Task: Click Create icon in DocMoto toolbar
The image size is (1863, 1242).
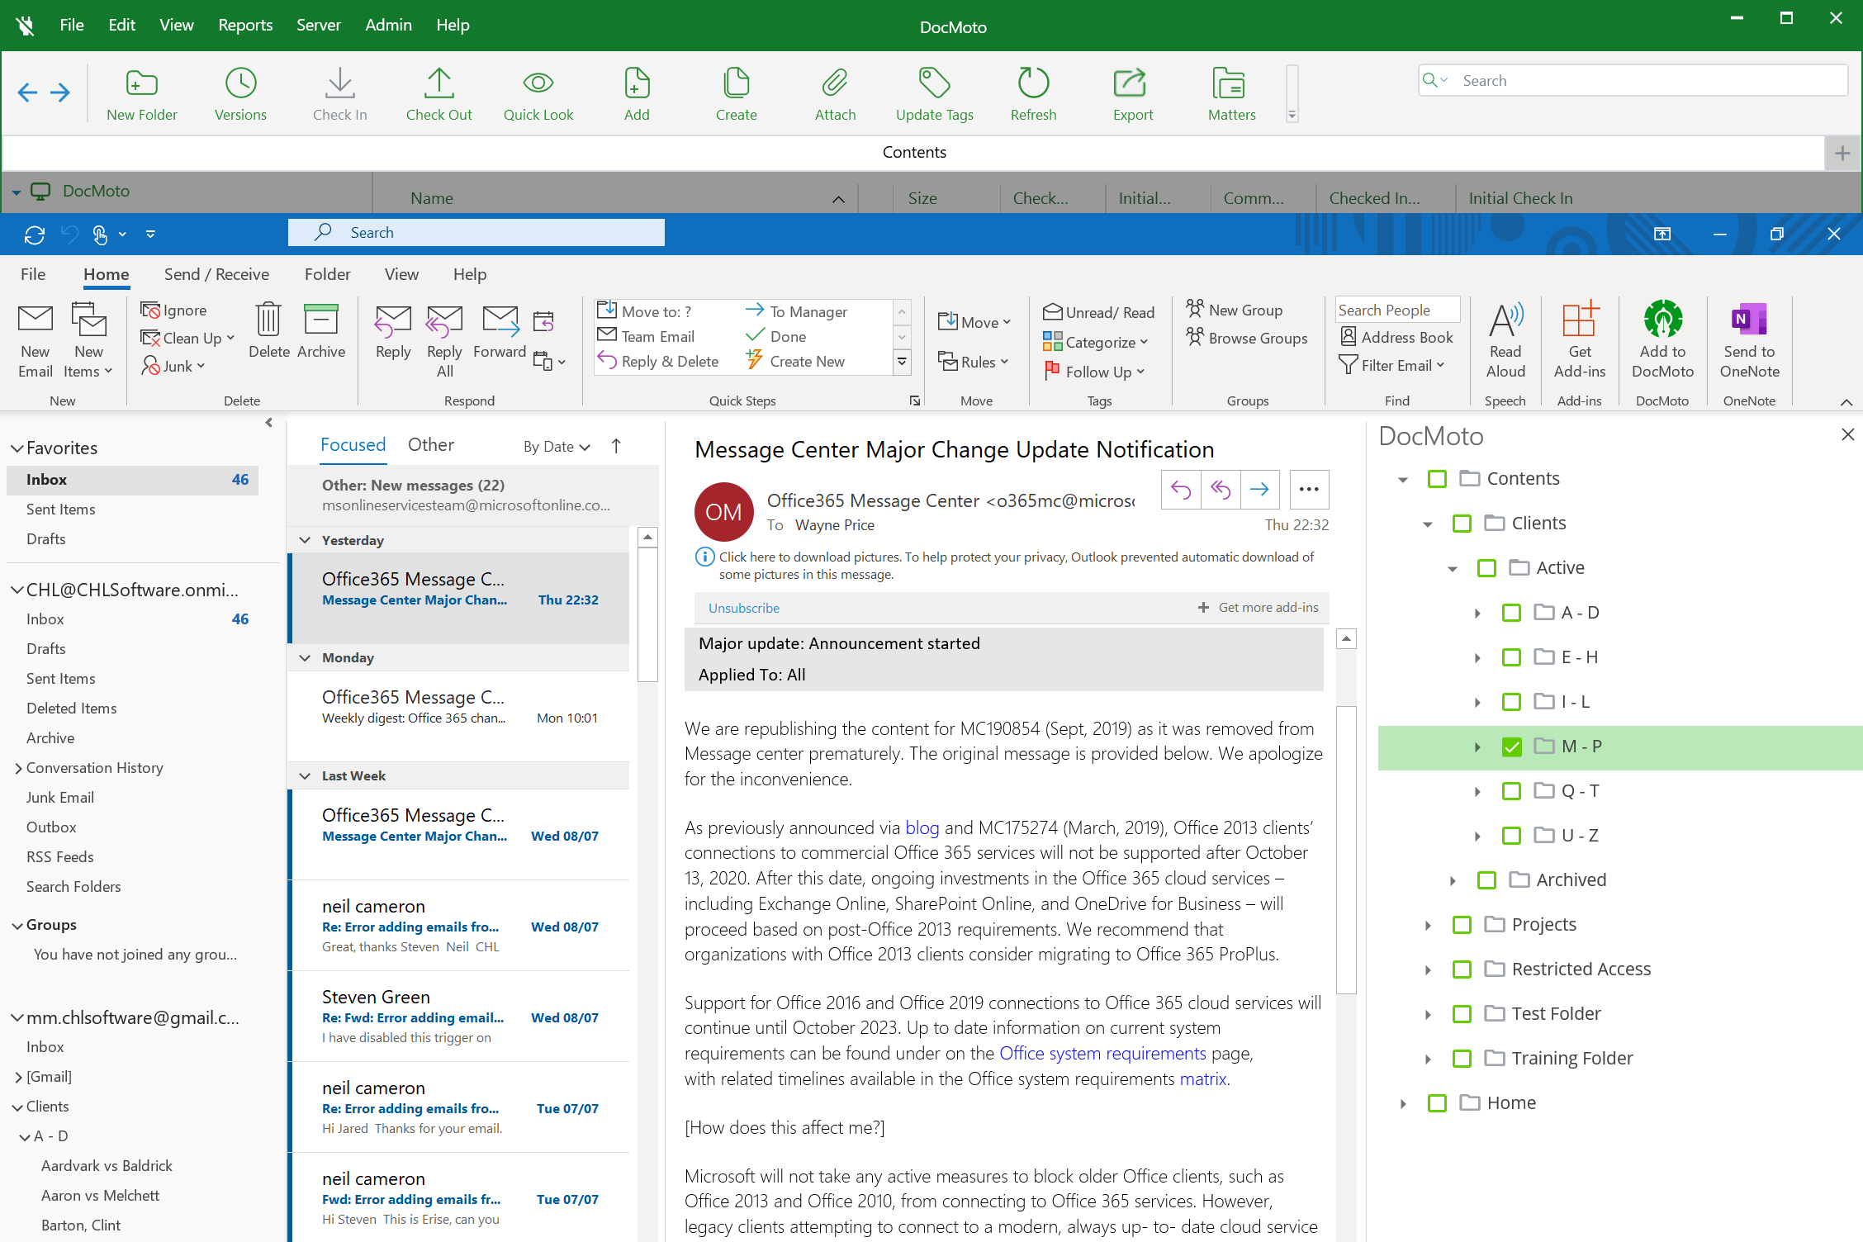Action: click(x=736, y=83)
